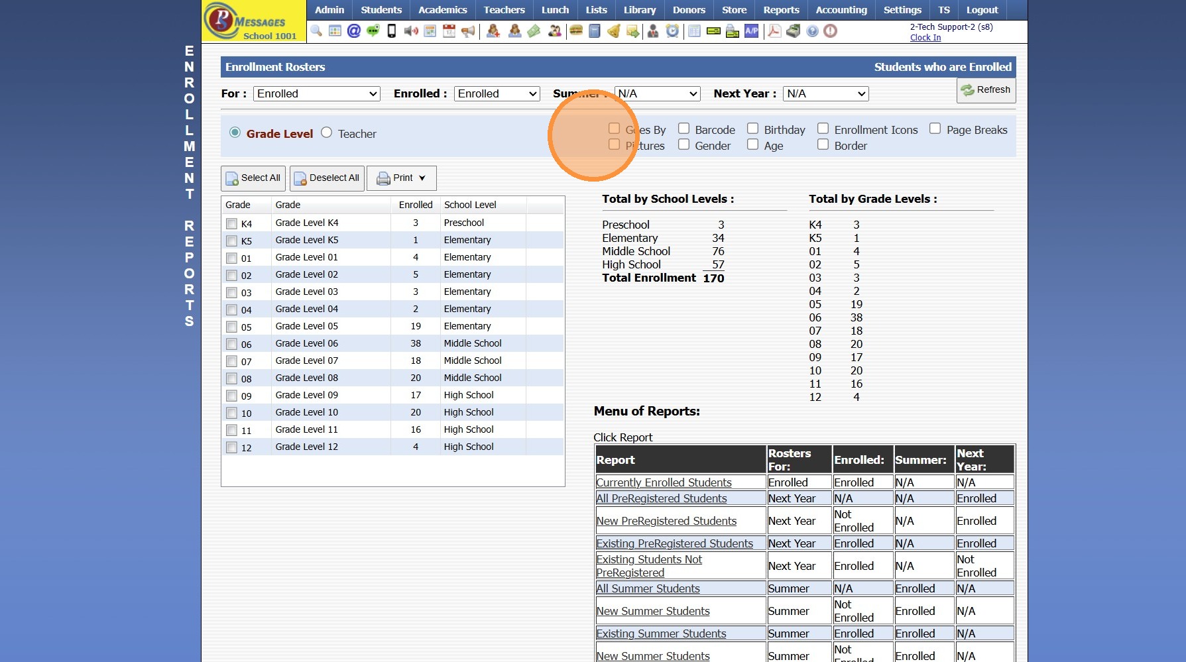Click the mobile phone icon in toolbar
This screenshot has width=1186, height=662.
click(x=392, y=31)
